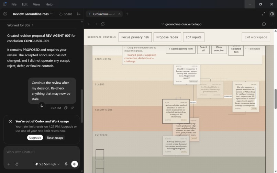Open the View menu

(36, 4)
